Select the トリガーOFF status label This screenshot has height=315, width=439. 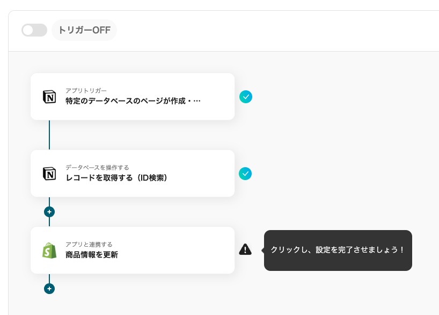click(x=84, y=30)
